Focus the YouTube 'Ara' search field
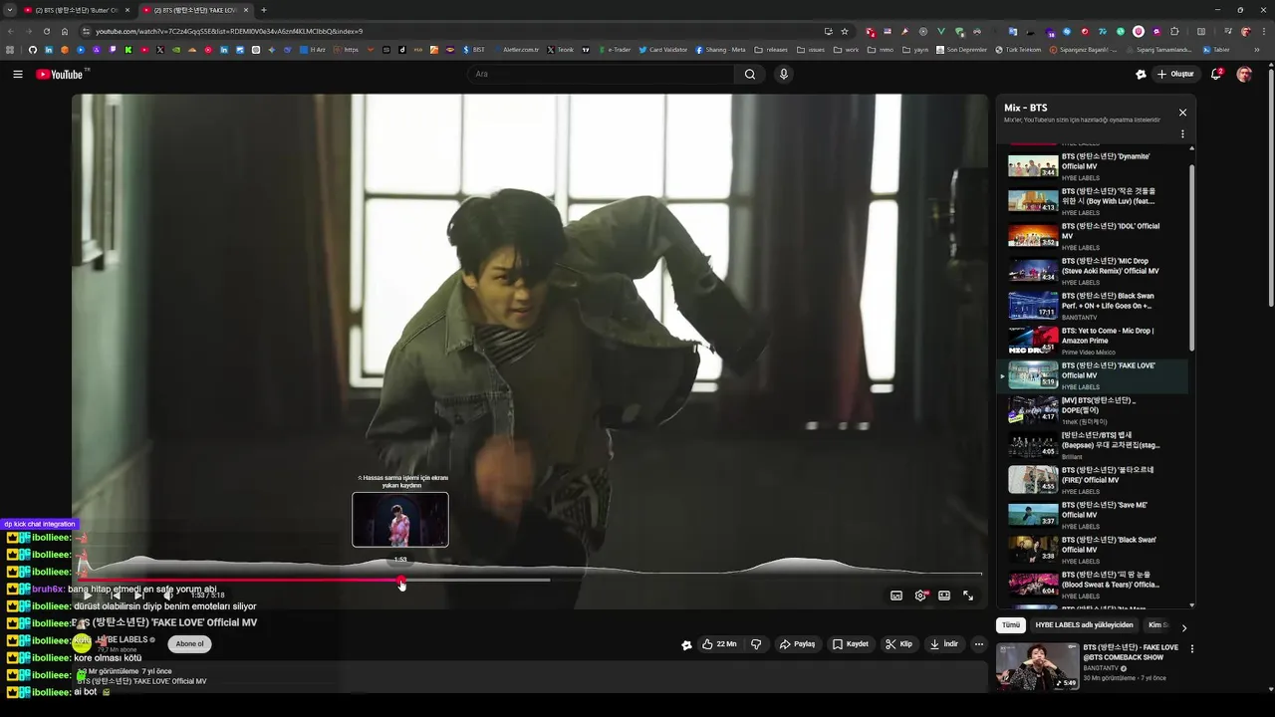1275x717 pixels. tap(601, 75)
